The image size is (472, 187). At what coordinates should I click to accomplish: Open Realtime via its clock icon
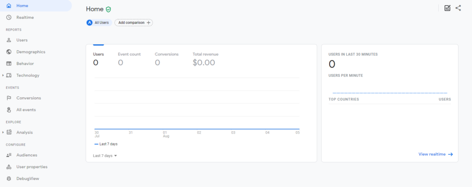(9, 18)
